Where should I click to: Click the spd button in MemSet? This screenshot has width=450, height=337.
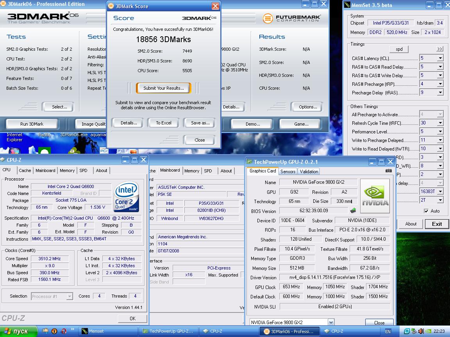pyautogui.click(x=399, y=49)
